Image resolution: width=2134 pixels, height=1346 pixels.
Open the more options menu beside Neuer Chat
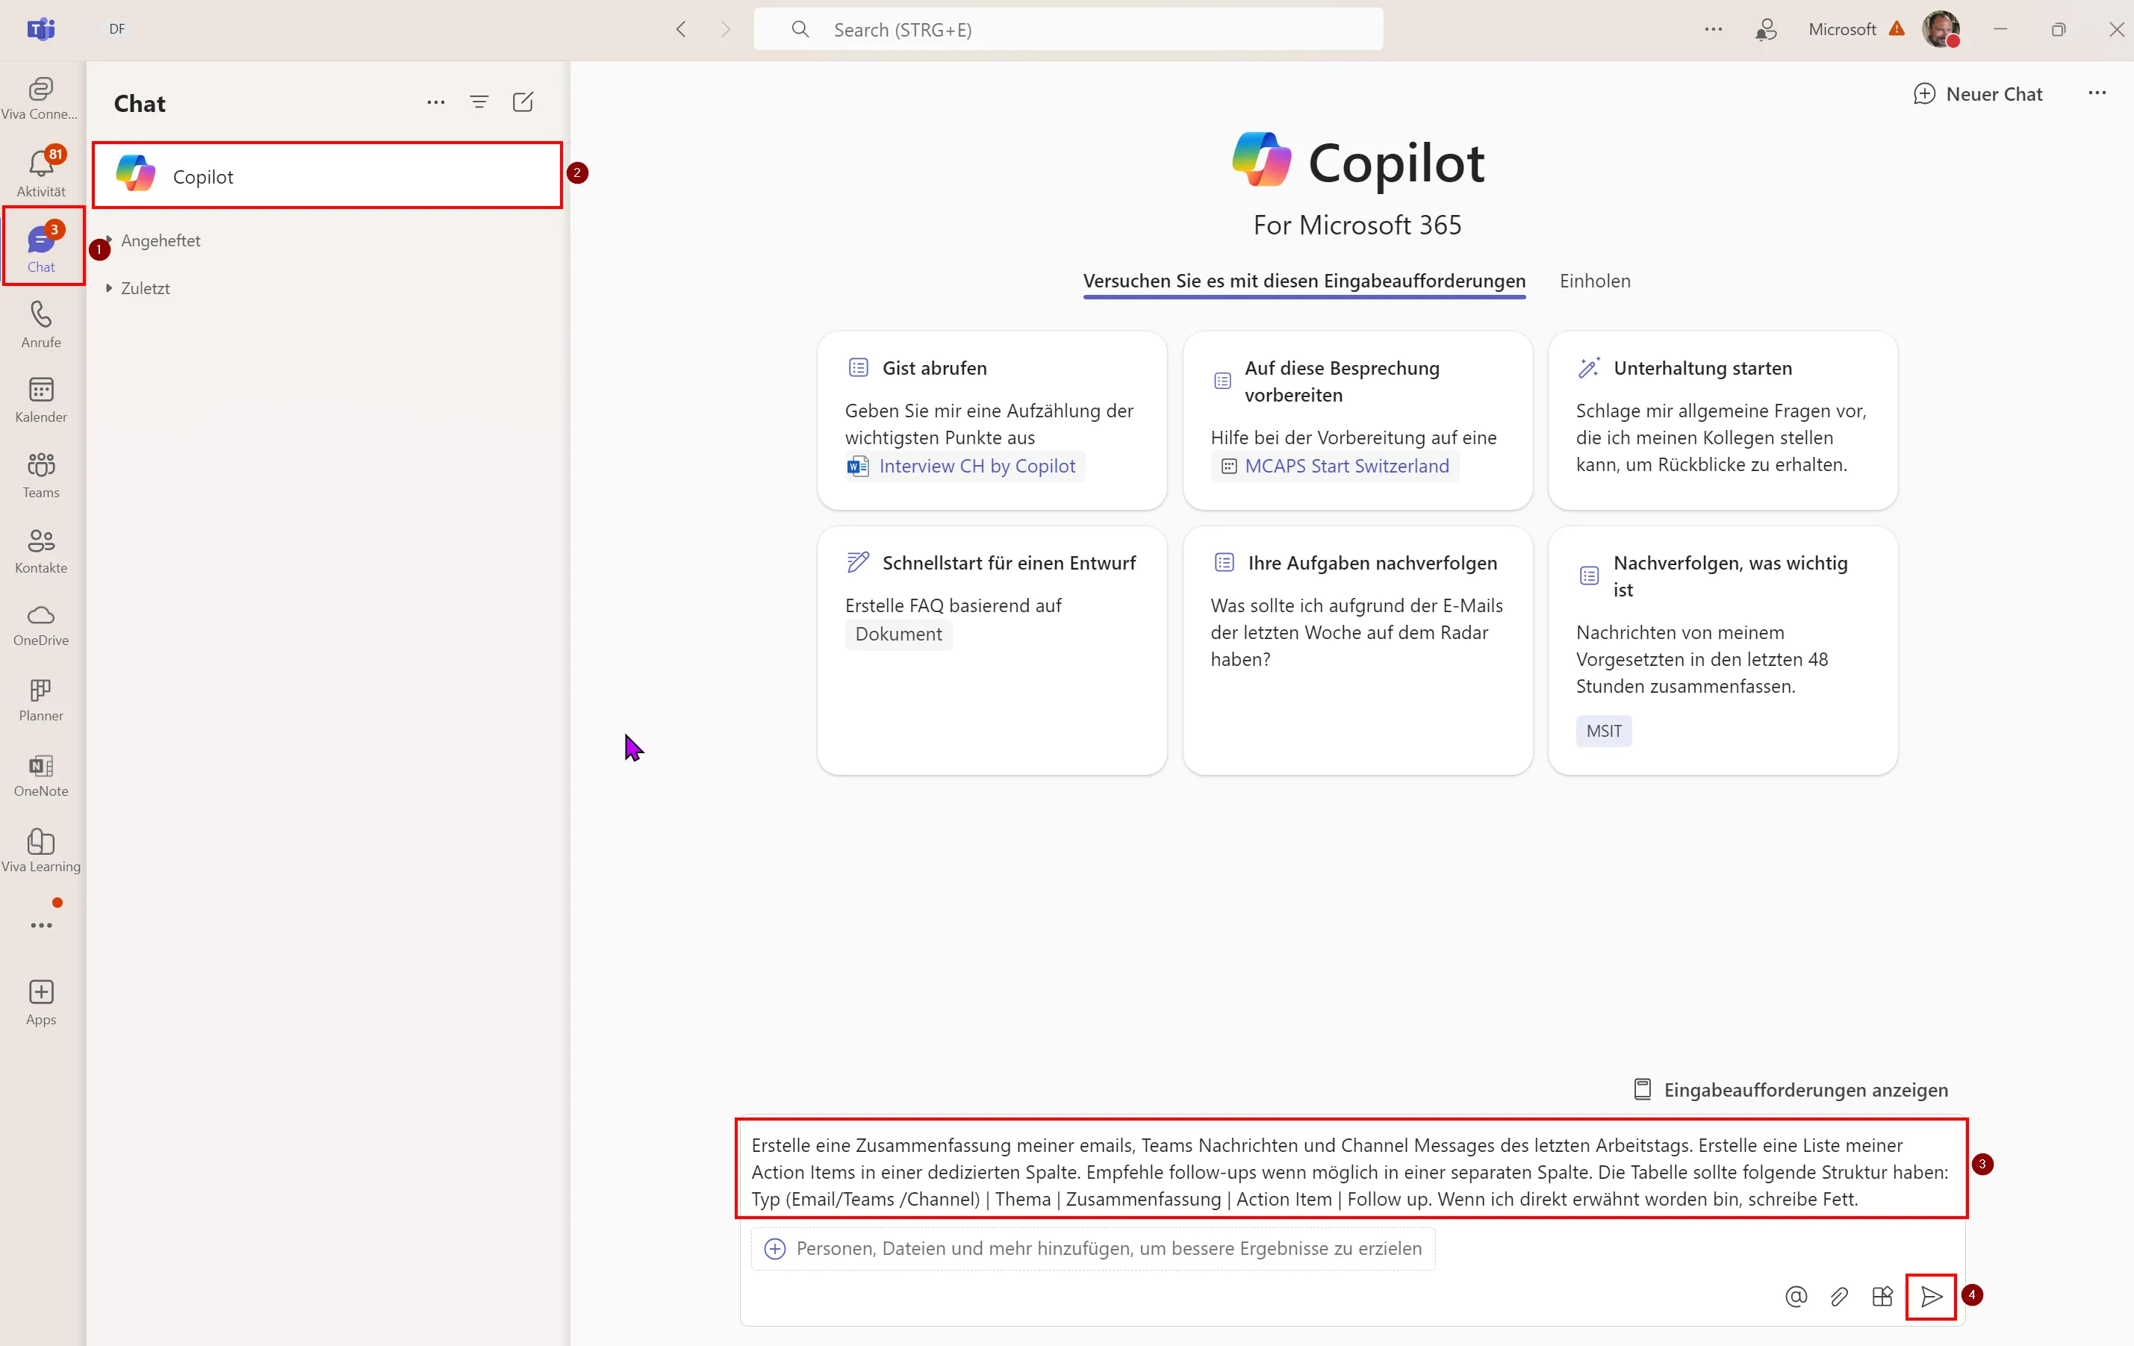pyautogui.click(x=2097, y=93)
